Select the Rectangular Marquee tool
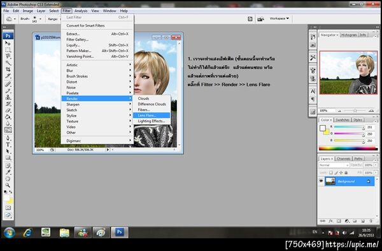The image size is (382, 251). [x=8, y=50]
